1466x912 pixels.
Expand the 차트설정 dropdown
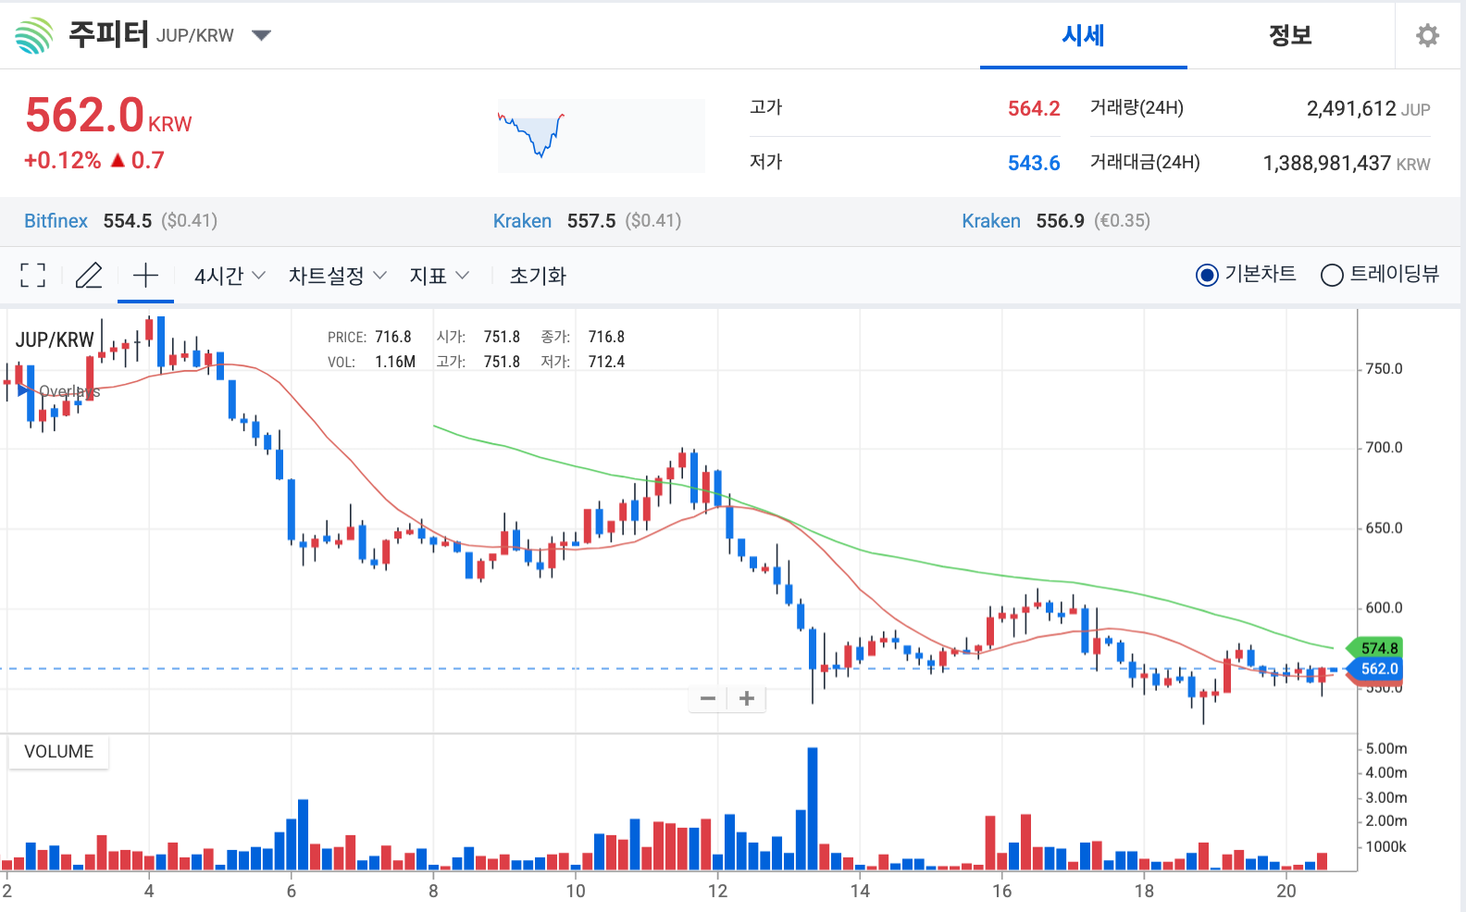click(338, 275)
